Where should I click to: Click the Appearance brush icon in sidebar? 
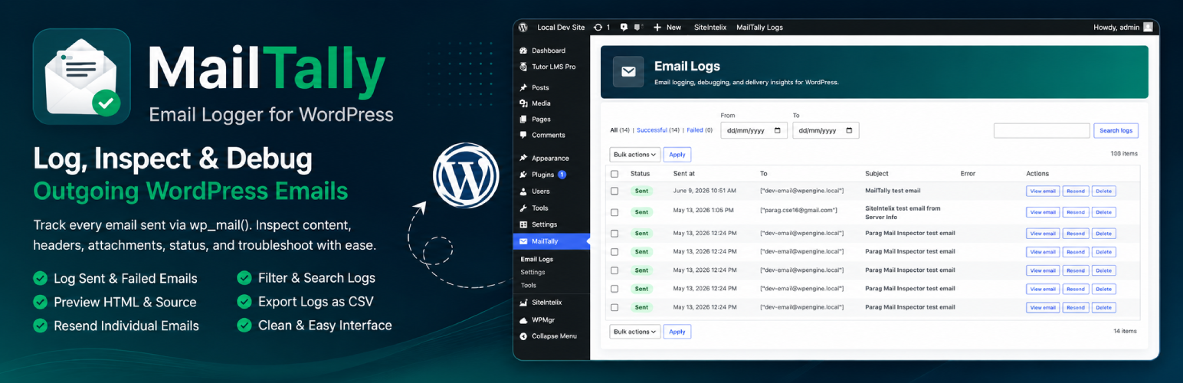(523, 158)
